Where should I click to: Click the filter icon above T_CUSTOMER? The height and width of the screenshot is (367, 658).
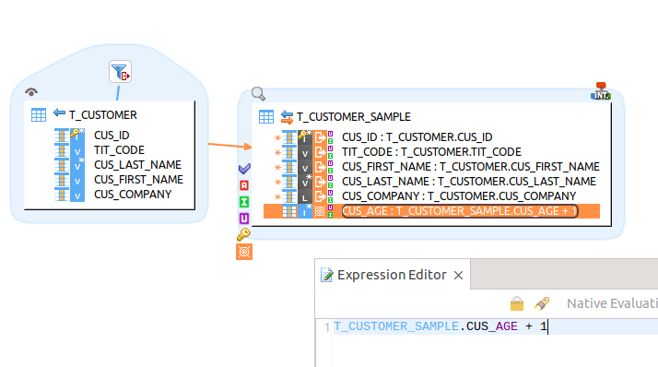pos(120,71)
